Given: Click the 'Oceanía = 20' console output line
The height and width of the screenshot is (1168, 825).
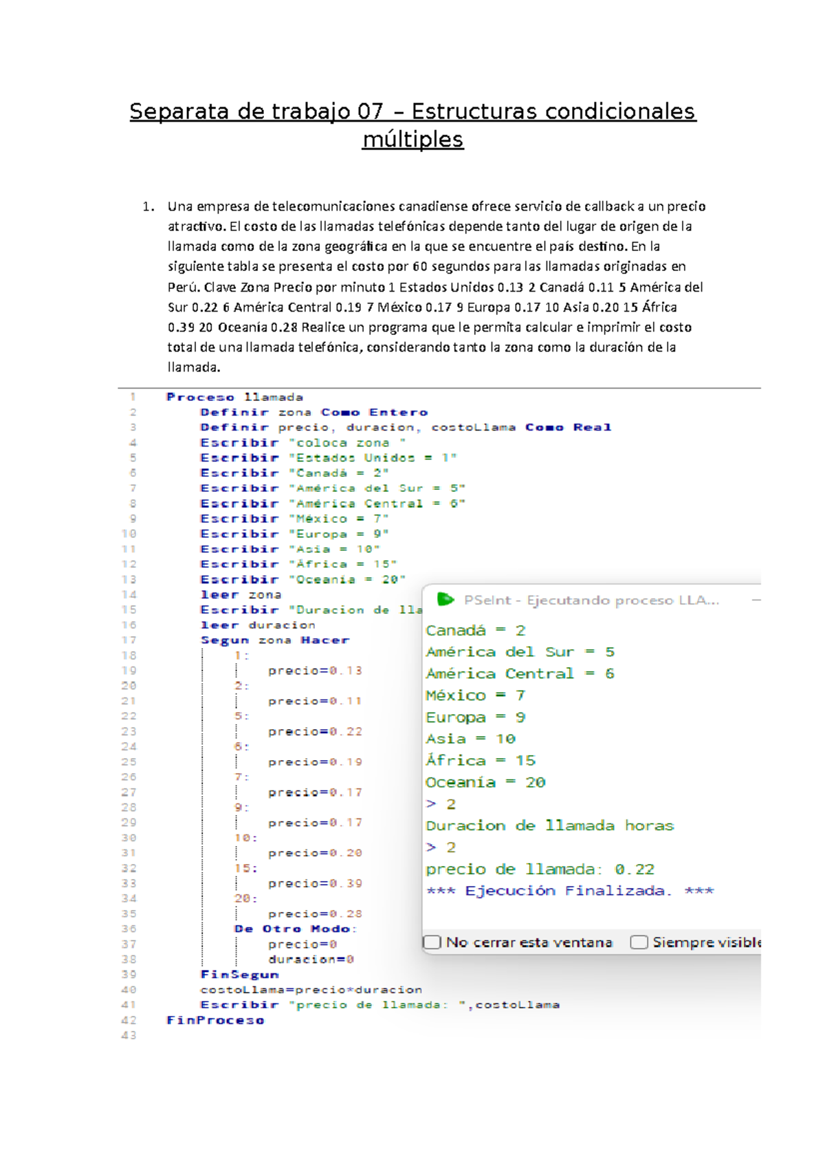Looking at the screenshot, I should (485, 782).
